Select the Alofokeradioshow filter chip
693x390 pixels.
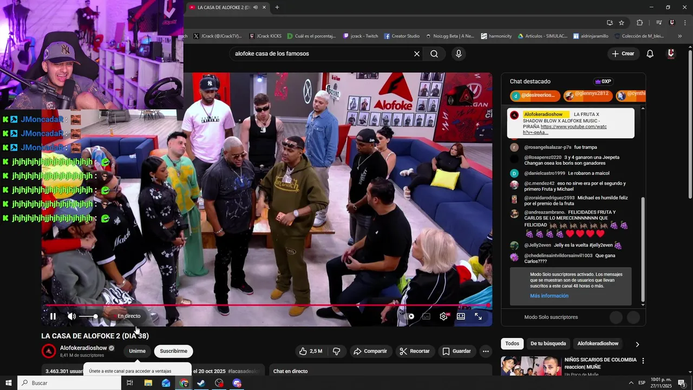pyautogui.click(x=598, y=343)
